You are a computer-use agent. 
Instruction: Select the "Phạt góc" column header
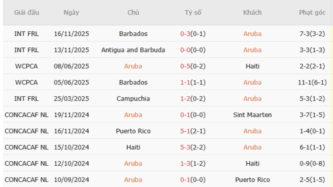(312, 12)
